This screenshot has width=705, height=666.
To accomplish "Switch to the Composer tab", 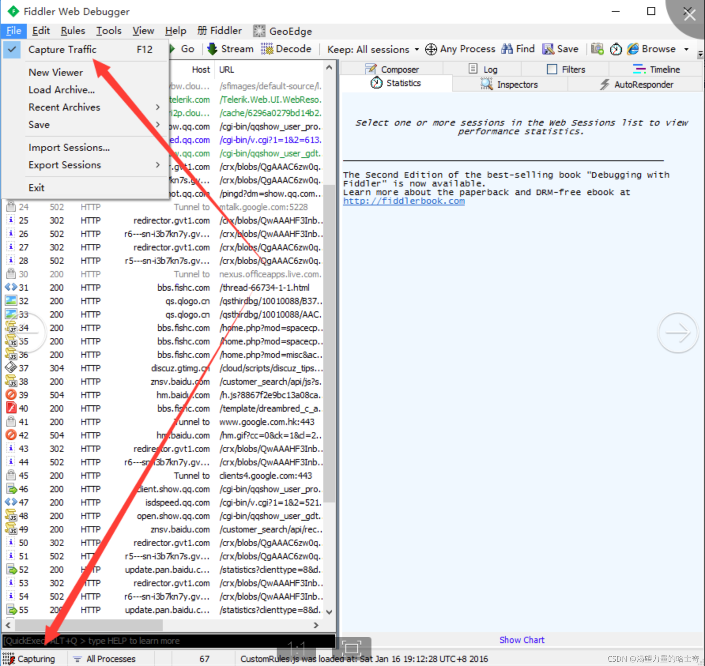I will pyautogui.click(x=392, y=69).
